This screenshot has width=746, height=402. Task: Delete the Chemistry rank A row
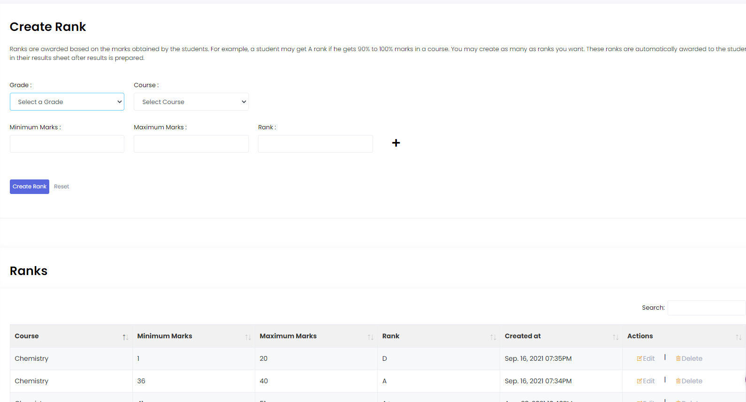(689, 381)
